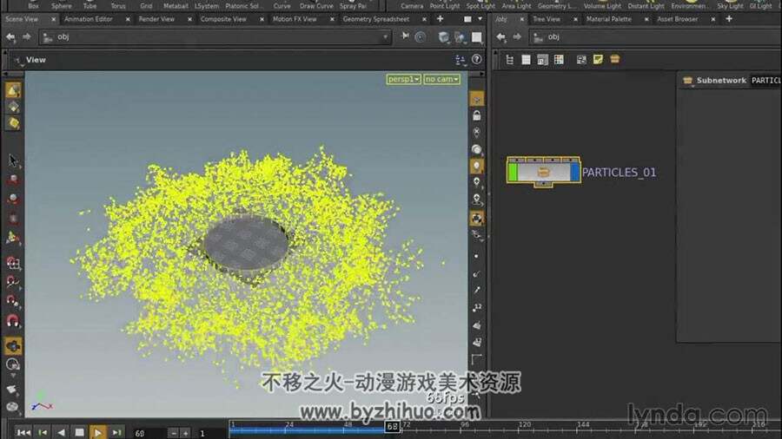Image resolution: width=782 pixels, height=439 pixels.
Task: Play the animation forward
Action: click(97, 433)
